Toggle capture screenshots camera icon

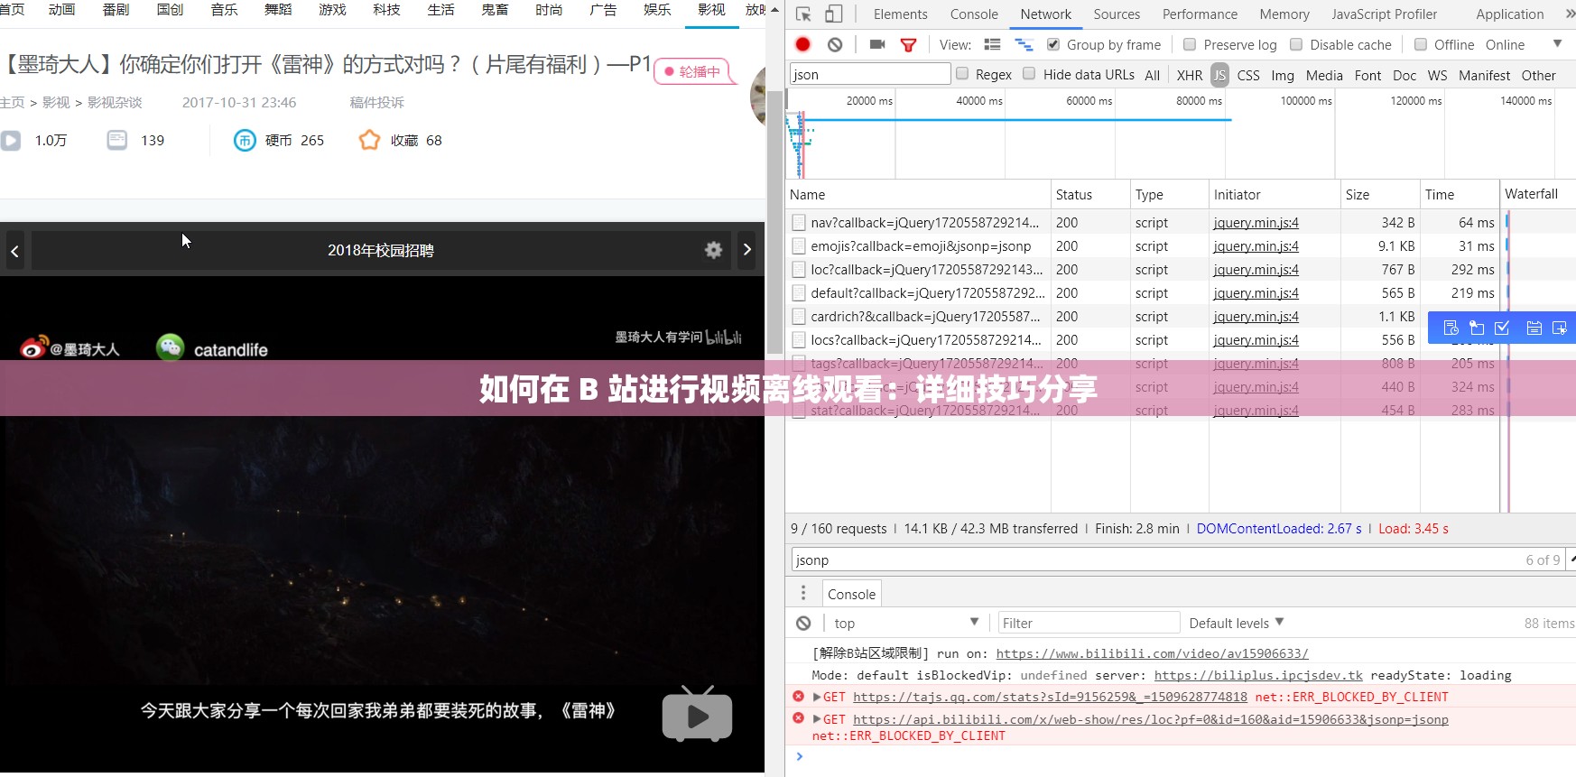(876, 44)
